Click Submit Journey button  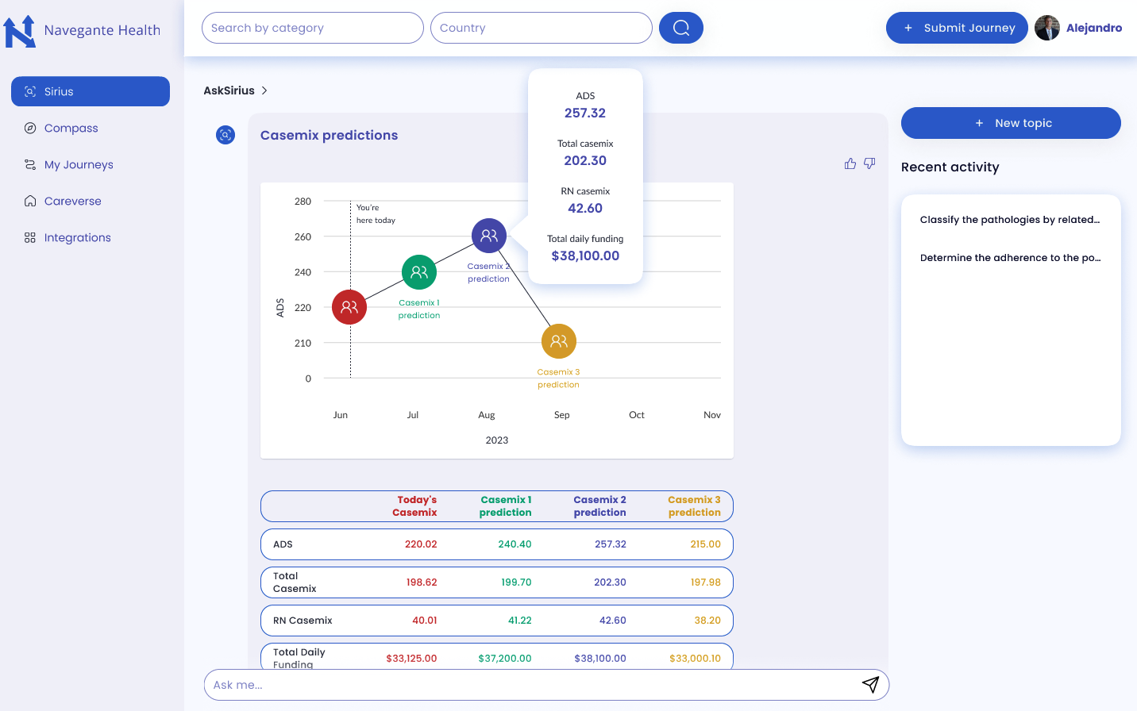pyautogui.click(x=957, y=28)
